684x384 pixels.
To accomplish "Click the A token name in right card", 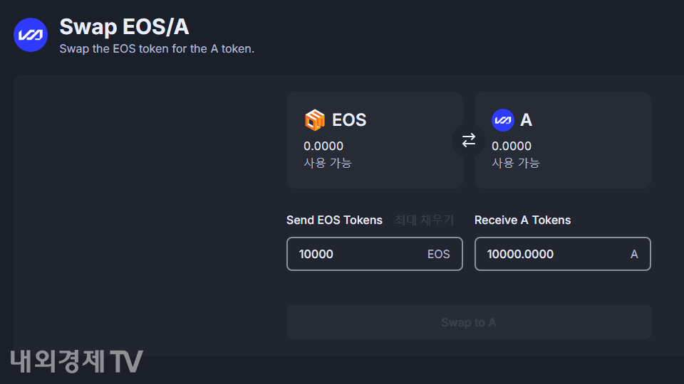I will tap(527, 120).
